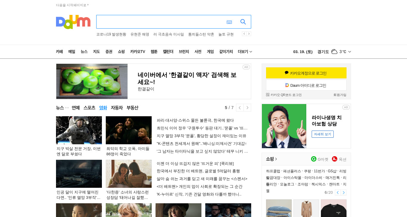Expand the 더보기 menu
The image size is (407, 217).
[x=245, y=52]
